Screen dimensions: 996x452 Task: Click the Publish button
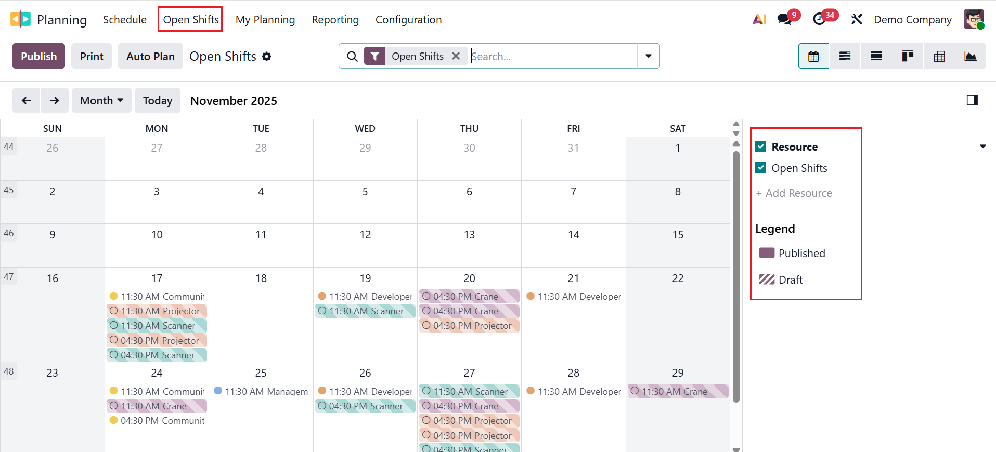pyautogui.click(x=38, y=56)
